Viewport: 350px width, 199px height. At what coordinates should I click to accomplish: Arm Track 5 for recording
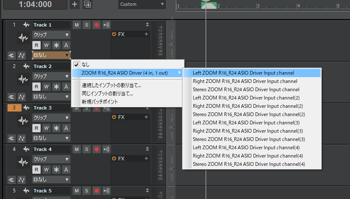click(x=97, y=191)
